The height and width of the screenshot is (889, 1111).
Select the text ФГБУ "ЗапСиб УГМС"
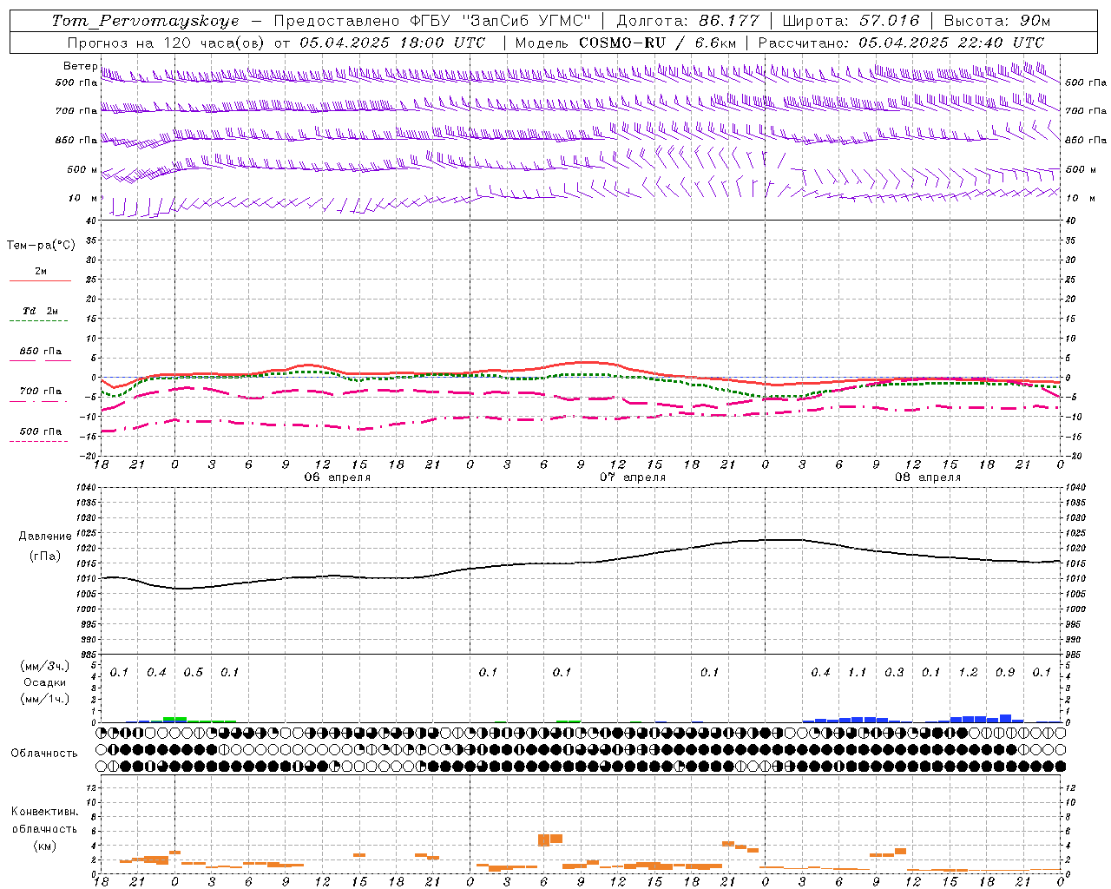click(500, 21)
